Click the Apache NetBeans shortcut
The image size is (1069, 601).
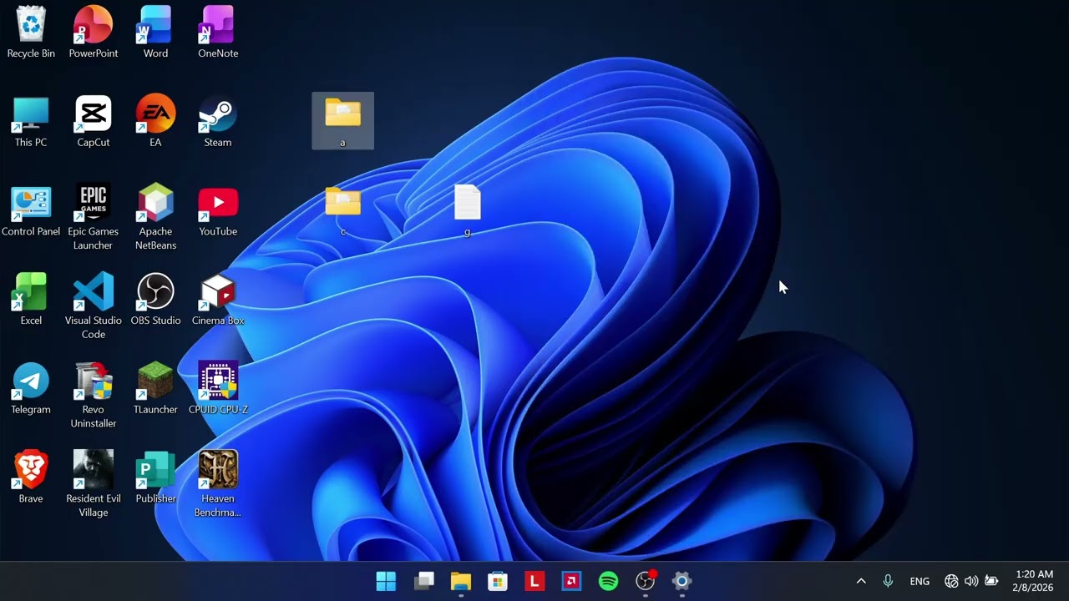[155, 217]
